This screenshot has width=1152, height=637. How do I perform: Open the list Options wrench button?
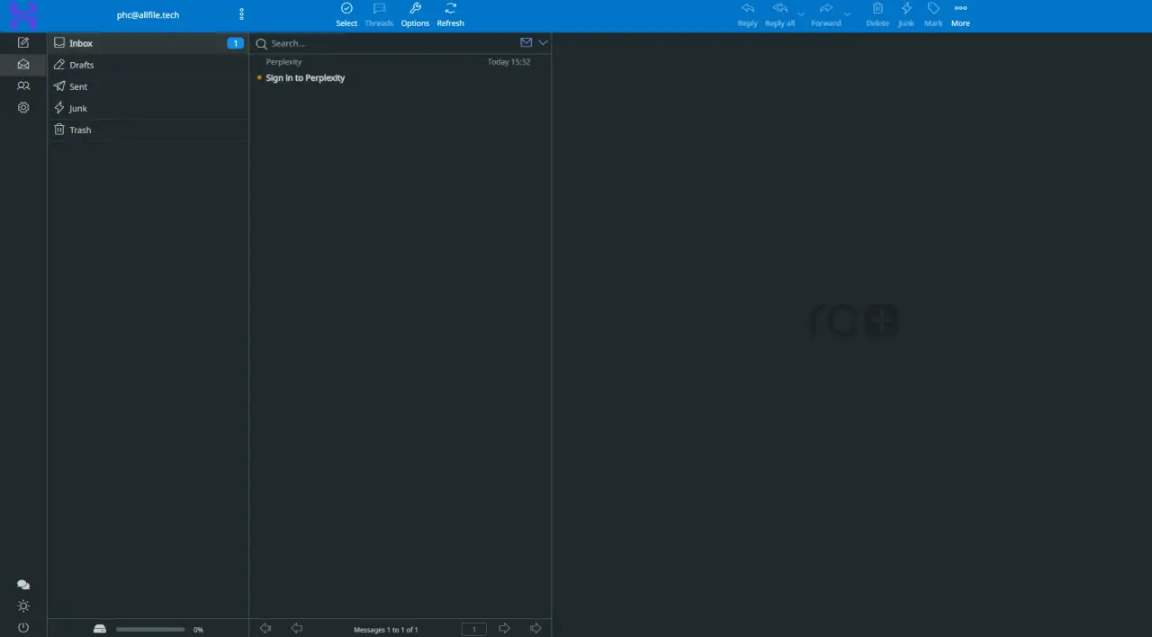click(x=415, y=14)
